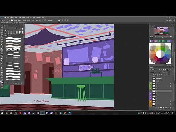
Task: Open the Normal blend mode dropdown
Action: point(155,72)
